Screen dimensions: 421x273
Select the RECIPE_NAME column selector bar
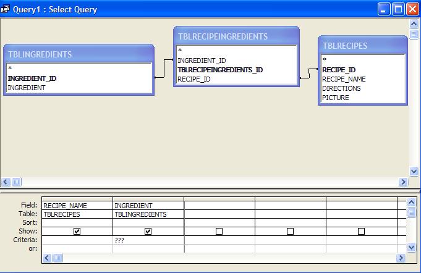[77, 199]
